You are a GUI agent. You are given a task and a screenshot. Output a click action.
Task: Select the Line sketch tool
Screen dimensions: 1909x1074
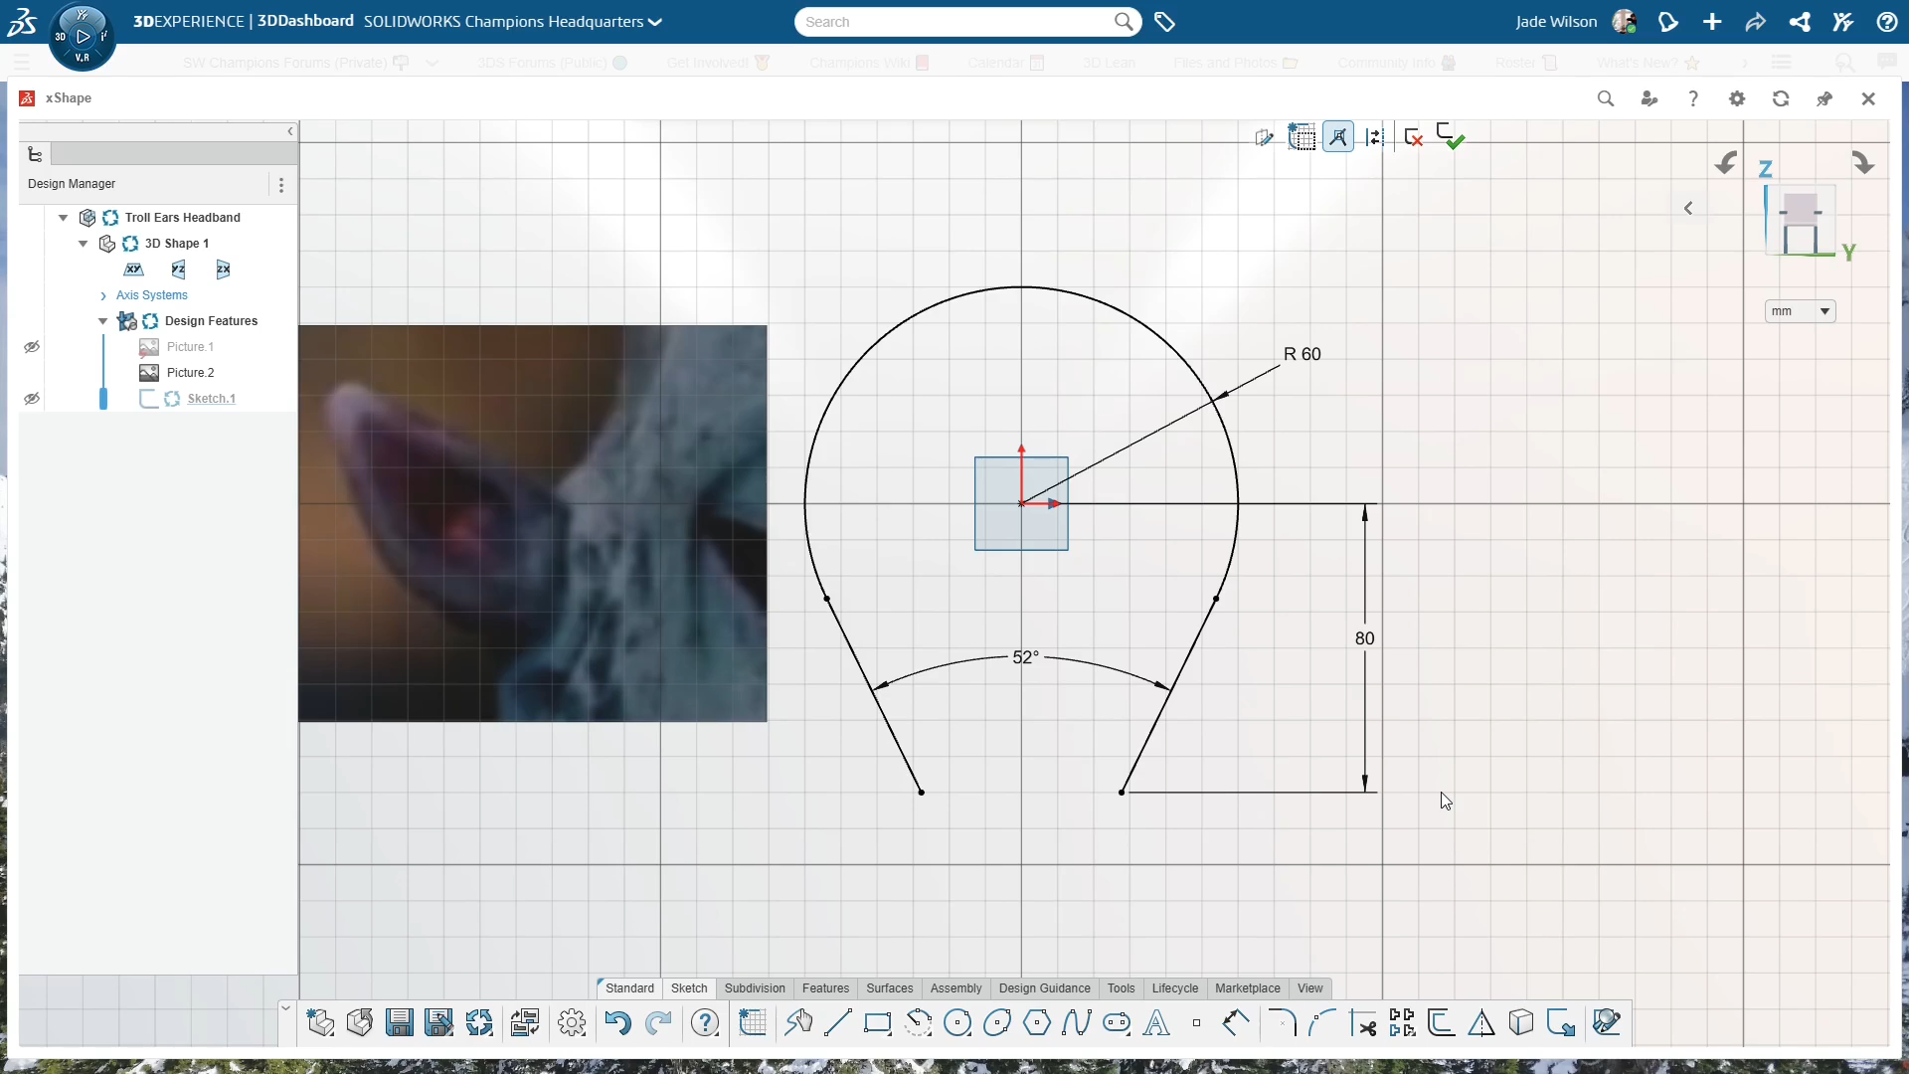point(837,1022)
